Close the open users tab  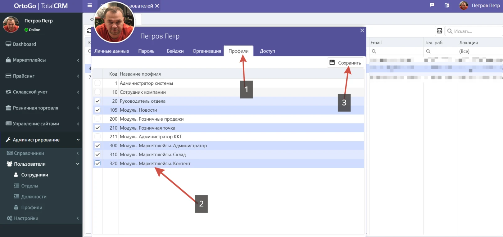pyautogui.click(x=157, y=6)
